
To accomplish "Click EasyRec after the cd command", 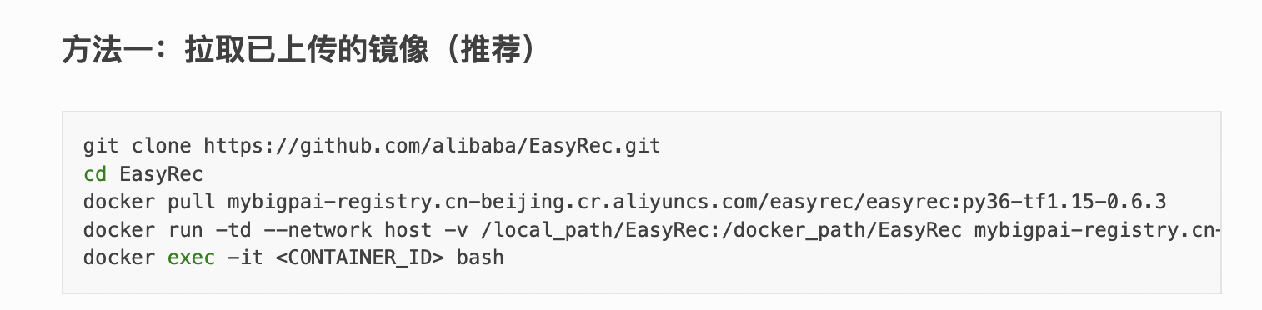I will (x=161, y=175).
